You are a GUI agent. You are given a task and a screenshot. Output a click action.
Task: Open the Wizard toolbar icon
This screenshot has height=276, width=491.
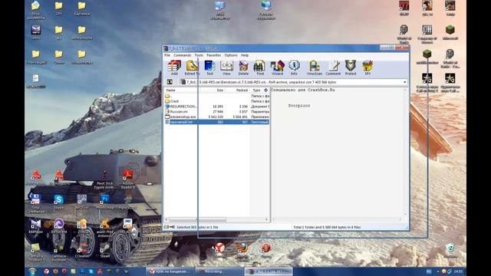pyautogui.click(x=277, y=67)
